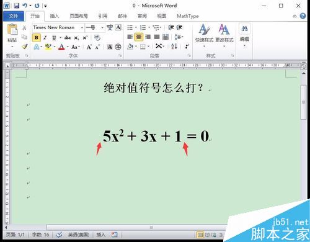Click the Cut scissors icon

[24, 27]
